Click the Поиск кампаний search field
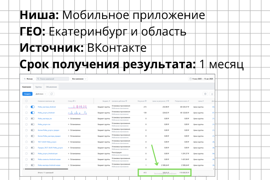Image resolution: width=270 pixels, height=180 pixels. pos(52,79)
